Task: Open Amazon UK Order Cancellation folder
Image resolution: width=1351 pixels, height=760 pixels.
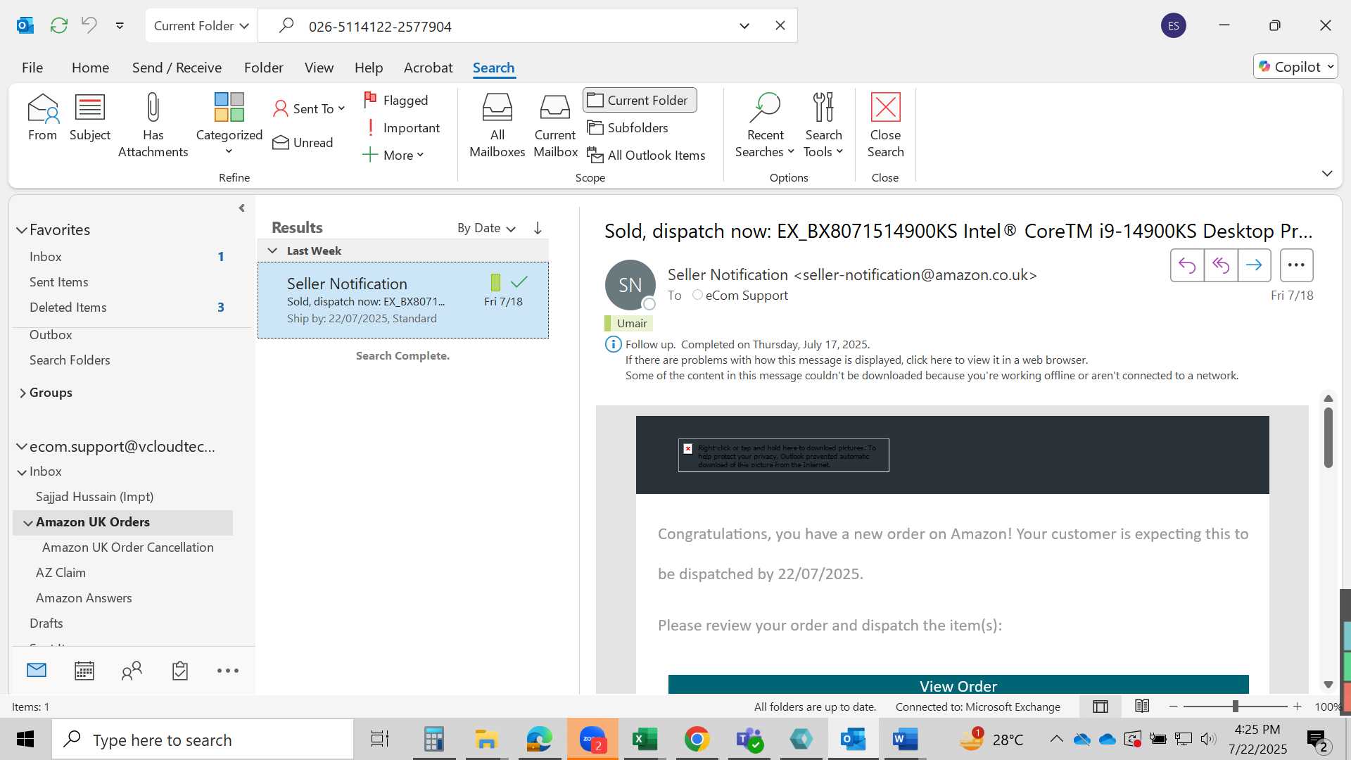Action: [x=127, y=547]
